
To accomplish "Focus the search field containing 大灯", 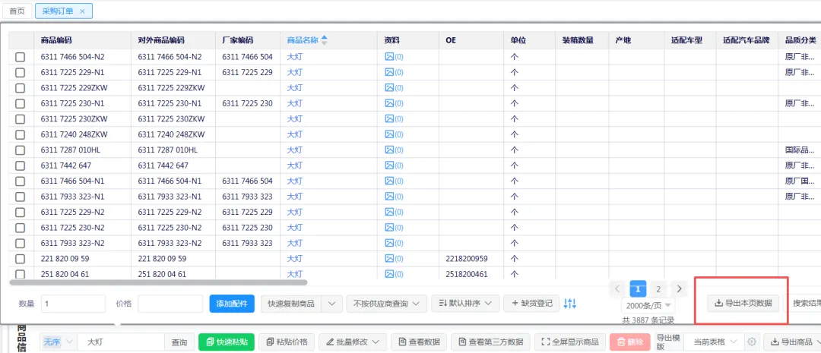I will point(121,342).
